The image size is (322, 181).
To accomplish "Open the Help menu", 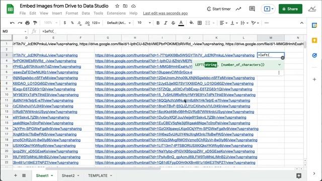I will (x=133, y=13).
